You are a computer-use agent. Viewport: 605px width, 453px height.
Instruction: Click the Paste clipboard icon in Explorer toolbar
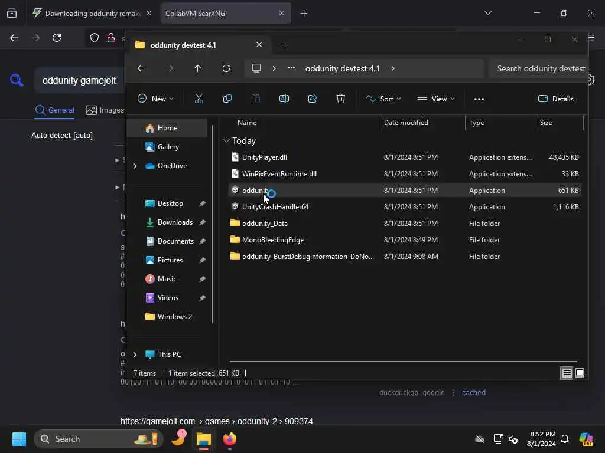tap(255, 99)
